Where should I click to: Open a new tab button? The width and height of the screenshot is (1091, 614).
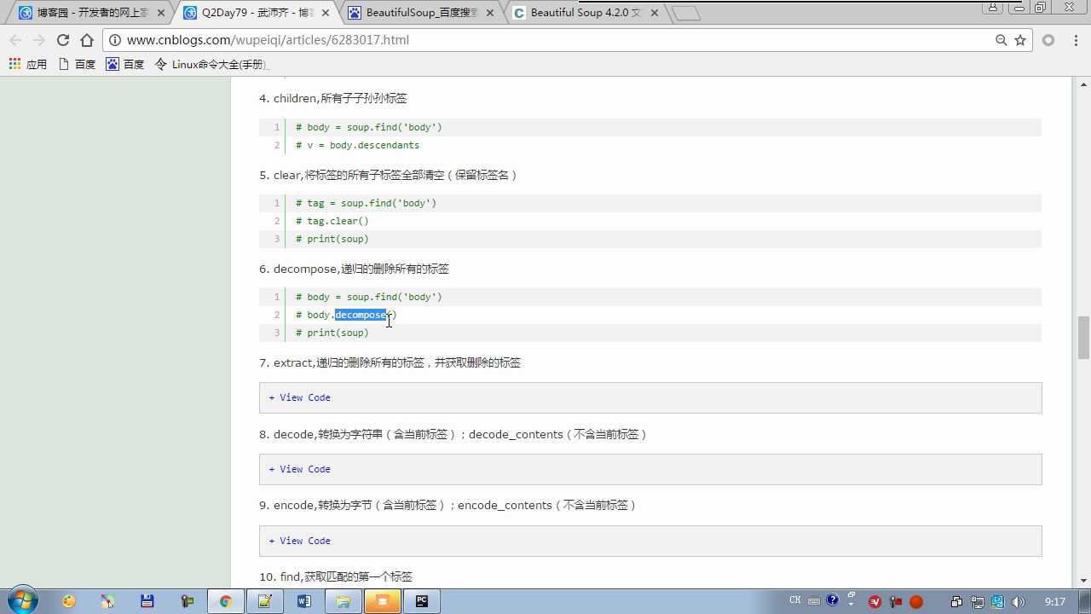685,13
